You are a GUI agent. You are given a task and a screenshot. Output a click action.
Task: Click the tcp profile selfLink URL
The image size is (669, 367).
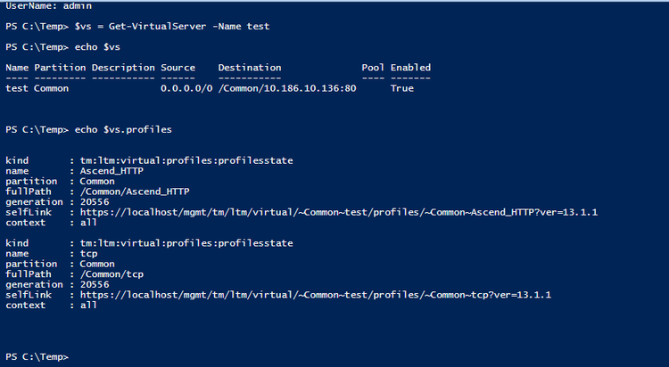click(x=316, y=294)
